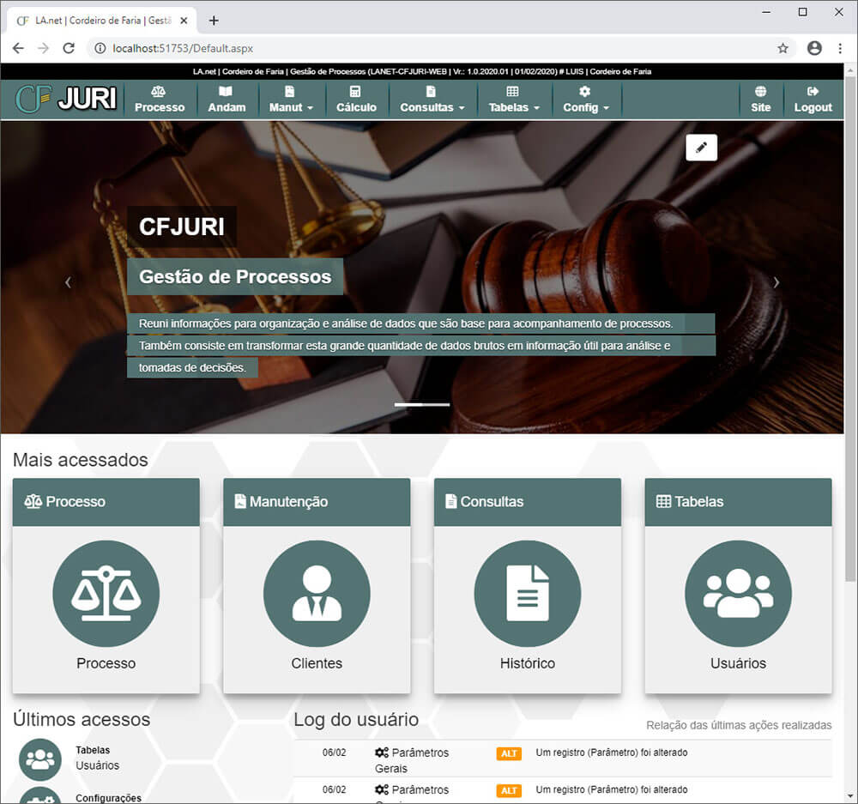The height and width of the screenshot is (804, 858).
Task: Open Site globe link in navbar
Action: point(760,100)
